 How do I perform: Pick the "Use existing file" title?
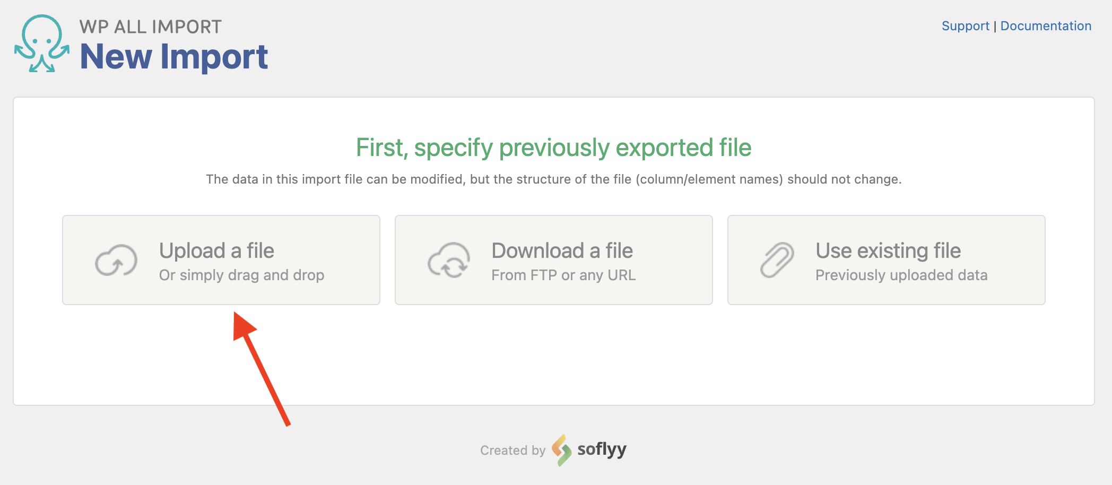(x=888, y=250)
